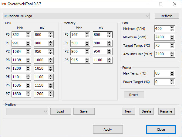Image resolution: width=182 pixels, height=137 pixels.
Task: Increase Memory P3 MHz with up arrow
Action: point(87,59)
